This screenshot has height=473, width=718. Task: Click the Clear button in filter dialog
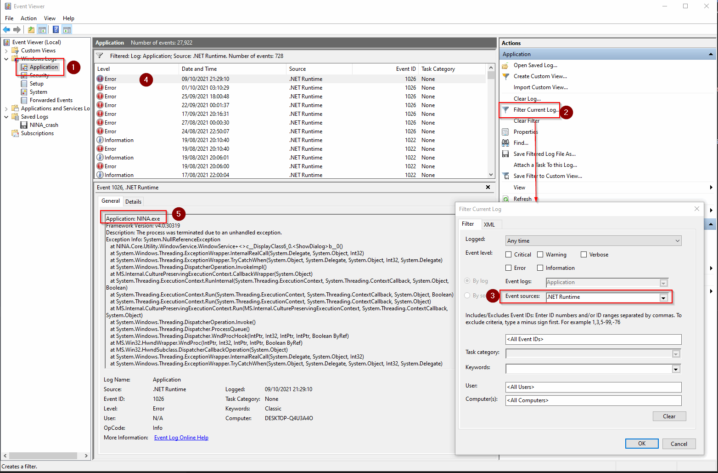coord(669,416)
